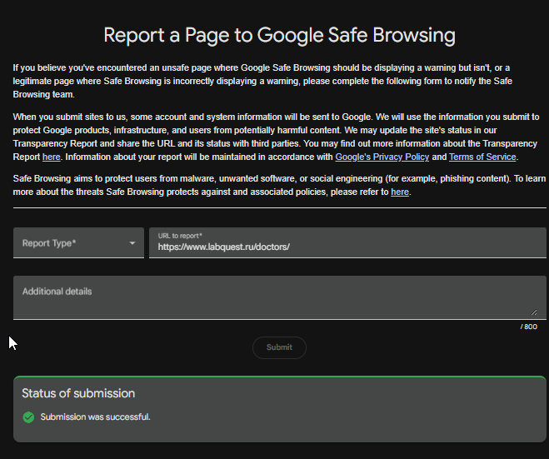The image size is (549, 459).
Task: Click the Submit button
Action: pos(279,347)
